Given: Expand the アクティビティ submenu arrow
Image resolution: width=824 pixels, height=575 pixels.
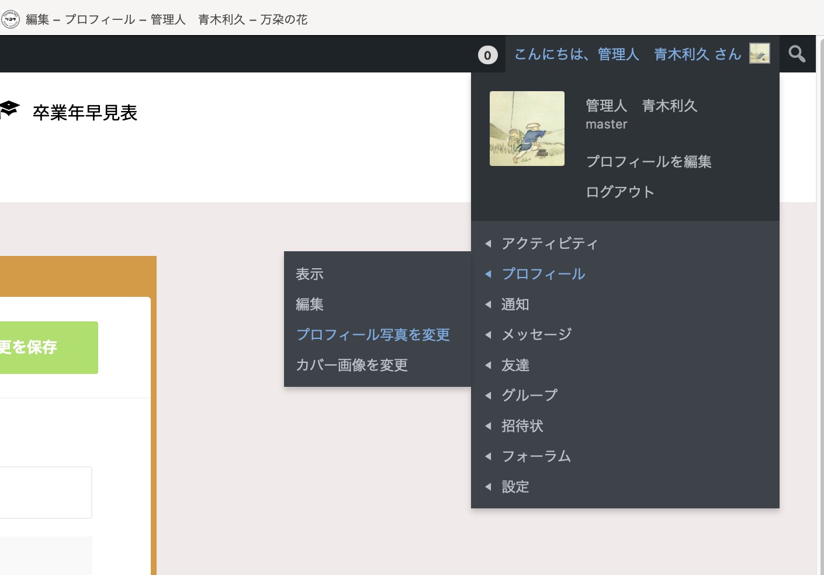Looking at the screenshot, I should coord(488,244).
